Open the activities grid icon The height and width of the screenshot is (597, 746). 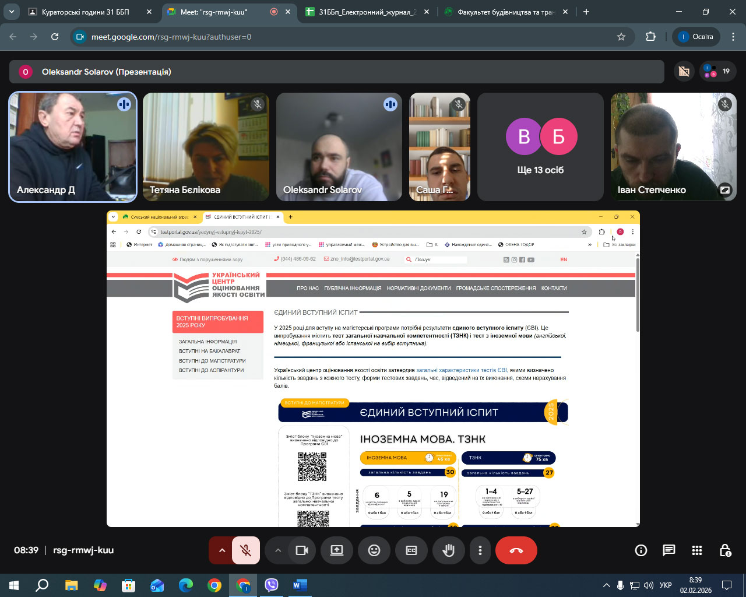point(696,550)
